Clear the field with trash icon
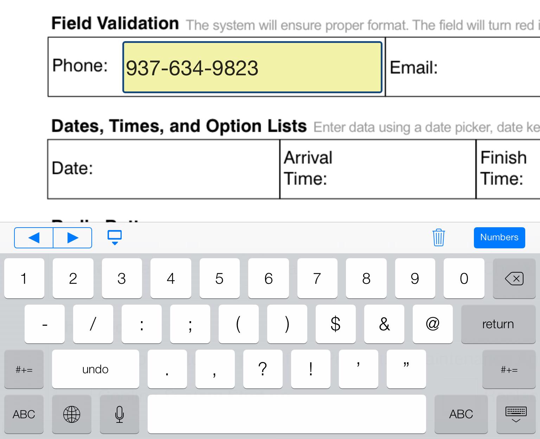Image resolution: width=540 pixels, height=439 pixels. tap(438, 237)
